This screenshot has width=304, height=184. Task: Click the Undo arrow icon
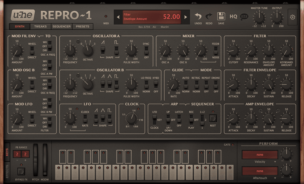click(198, 16)
